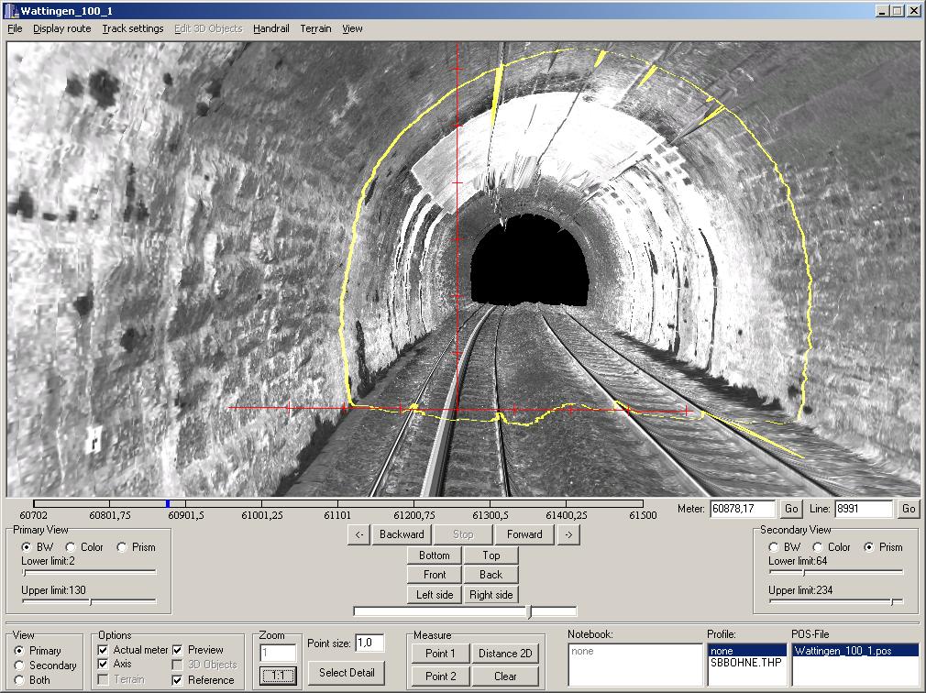
Task: Select Prism in Primary View
Action: (122, 547)
